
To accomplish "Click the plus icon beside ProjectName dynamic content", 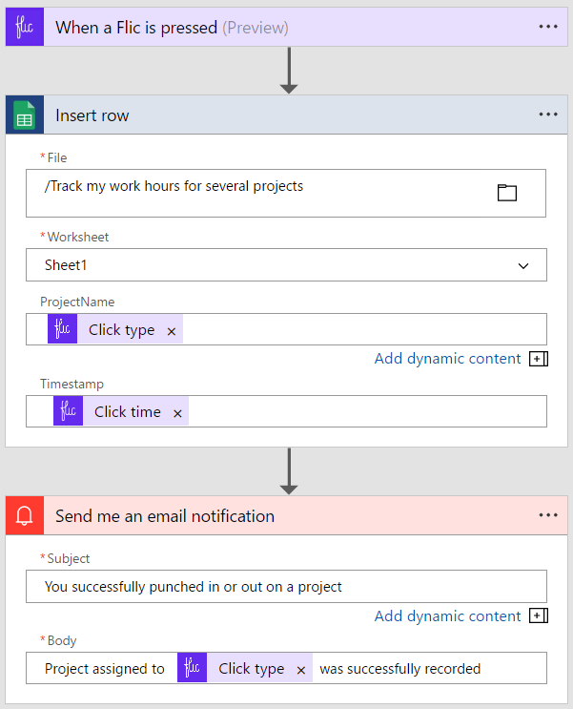I will [538, 359].
